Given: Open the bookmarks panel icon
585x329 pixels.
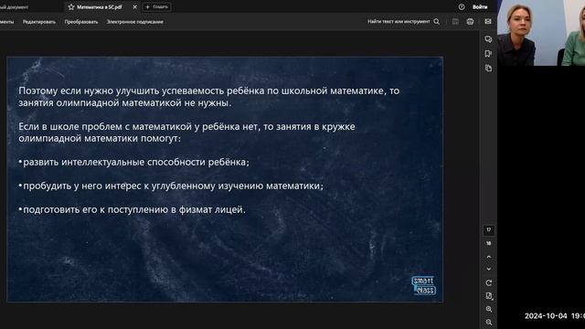Looking at the screenshot, I should pyautogui.click(x=488, y=54).
